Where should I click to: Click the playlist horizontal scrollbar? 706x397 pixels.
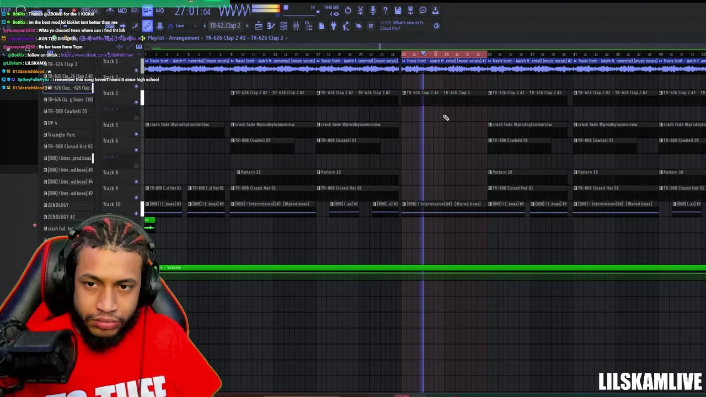(x=425, y=47)
